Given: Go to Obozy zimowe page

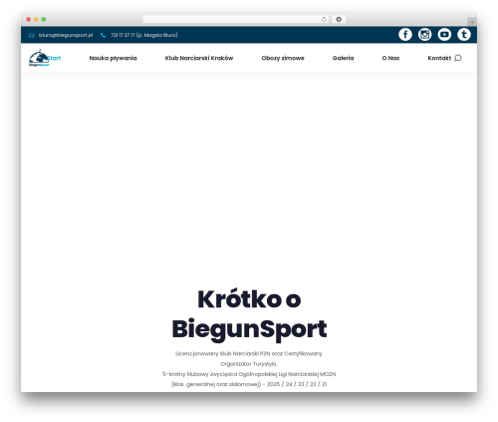Looking at the screenshot, I should [283, 58].
